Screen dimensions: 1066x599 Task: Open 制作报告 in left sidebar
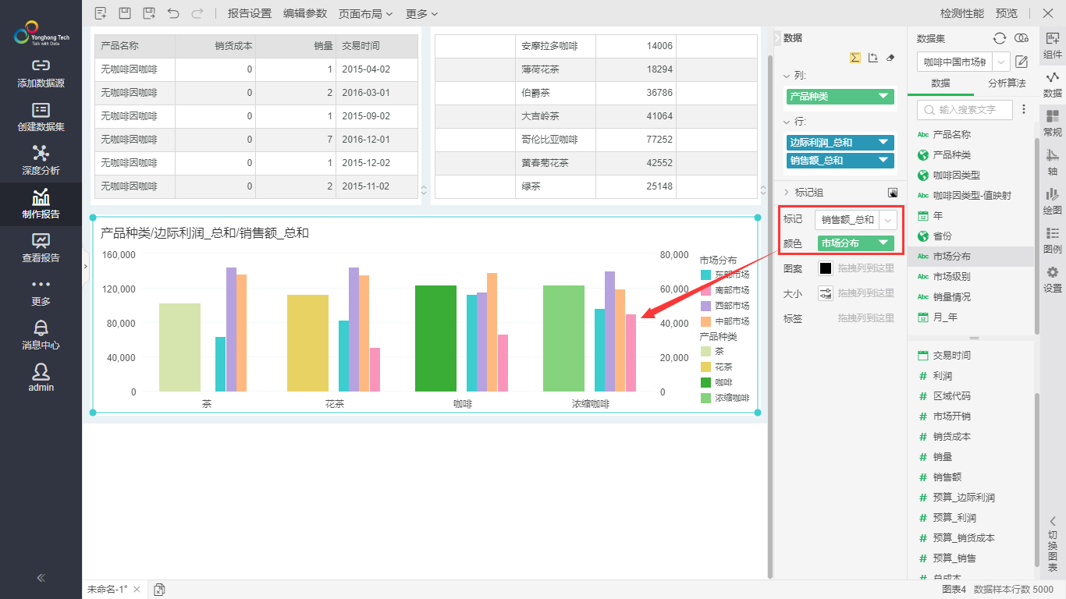pyautogui.click(x=41, y=204)
